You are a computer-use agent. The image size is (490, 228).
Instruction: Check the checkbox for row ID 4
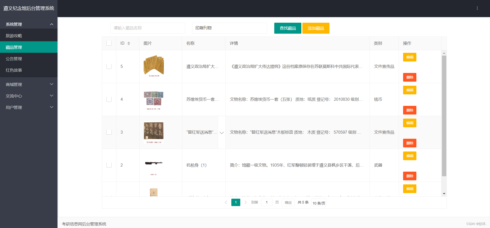click(109, 99)
